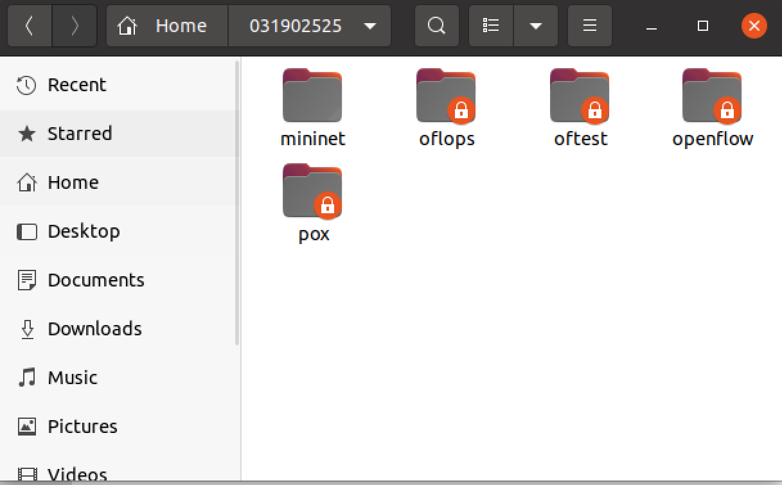Close the file manager window

click(x=754, y=26)
